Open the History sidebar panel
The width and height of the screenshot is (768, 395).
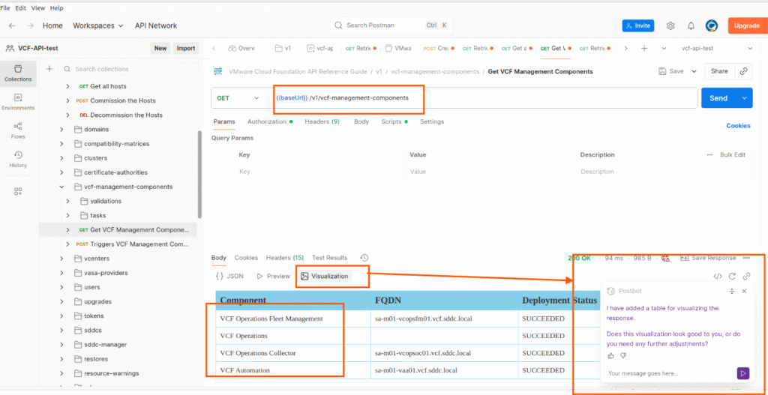pos(18,159)
